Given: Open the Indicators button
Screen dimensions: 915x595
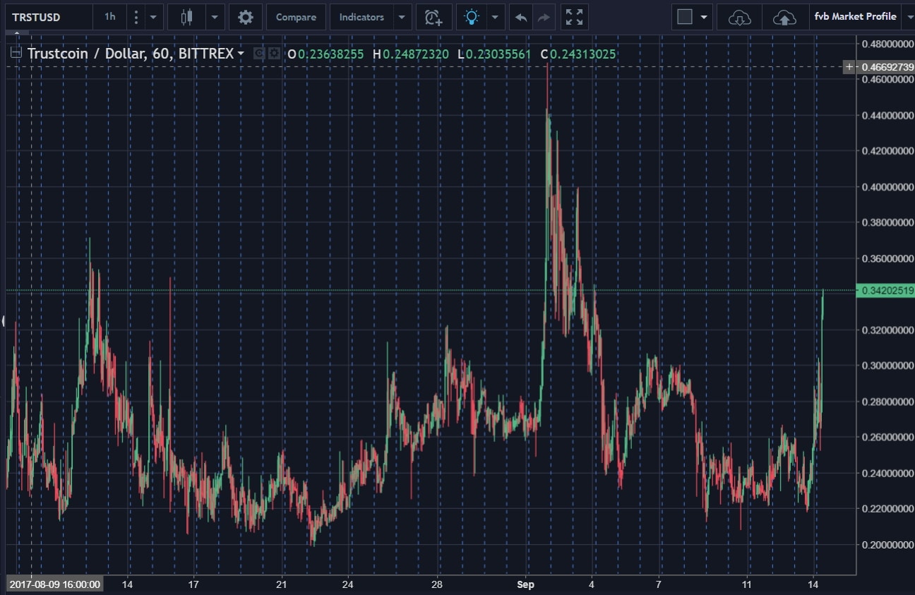Looking at the screenshot, I should point(361,17).
